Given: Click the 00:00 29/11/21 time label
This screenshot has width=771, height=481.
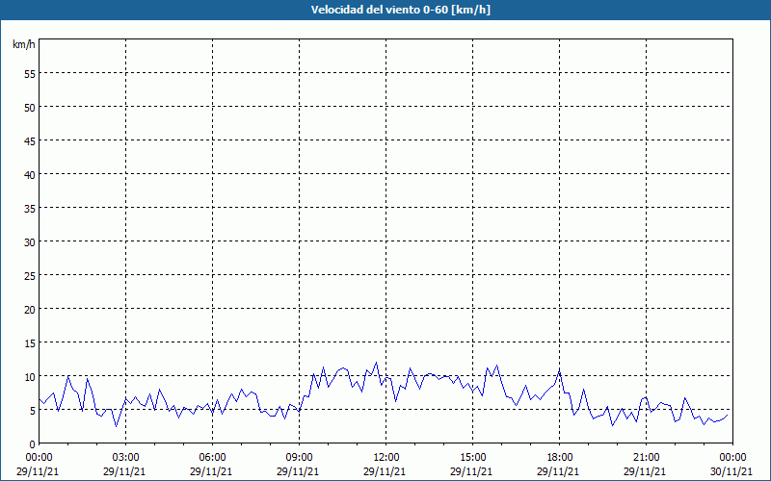Looking at the screenshot, I should 38,465.
